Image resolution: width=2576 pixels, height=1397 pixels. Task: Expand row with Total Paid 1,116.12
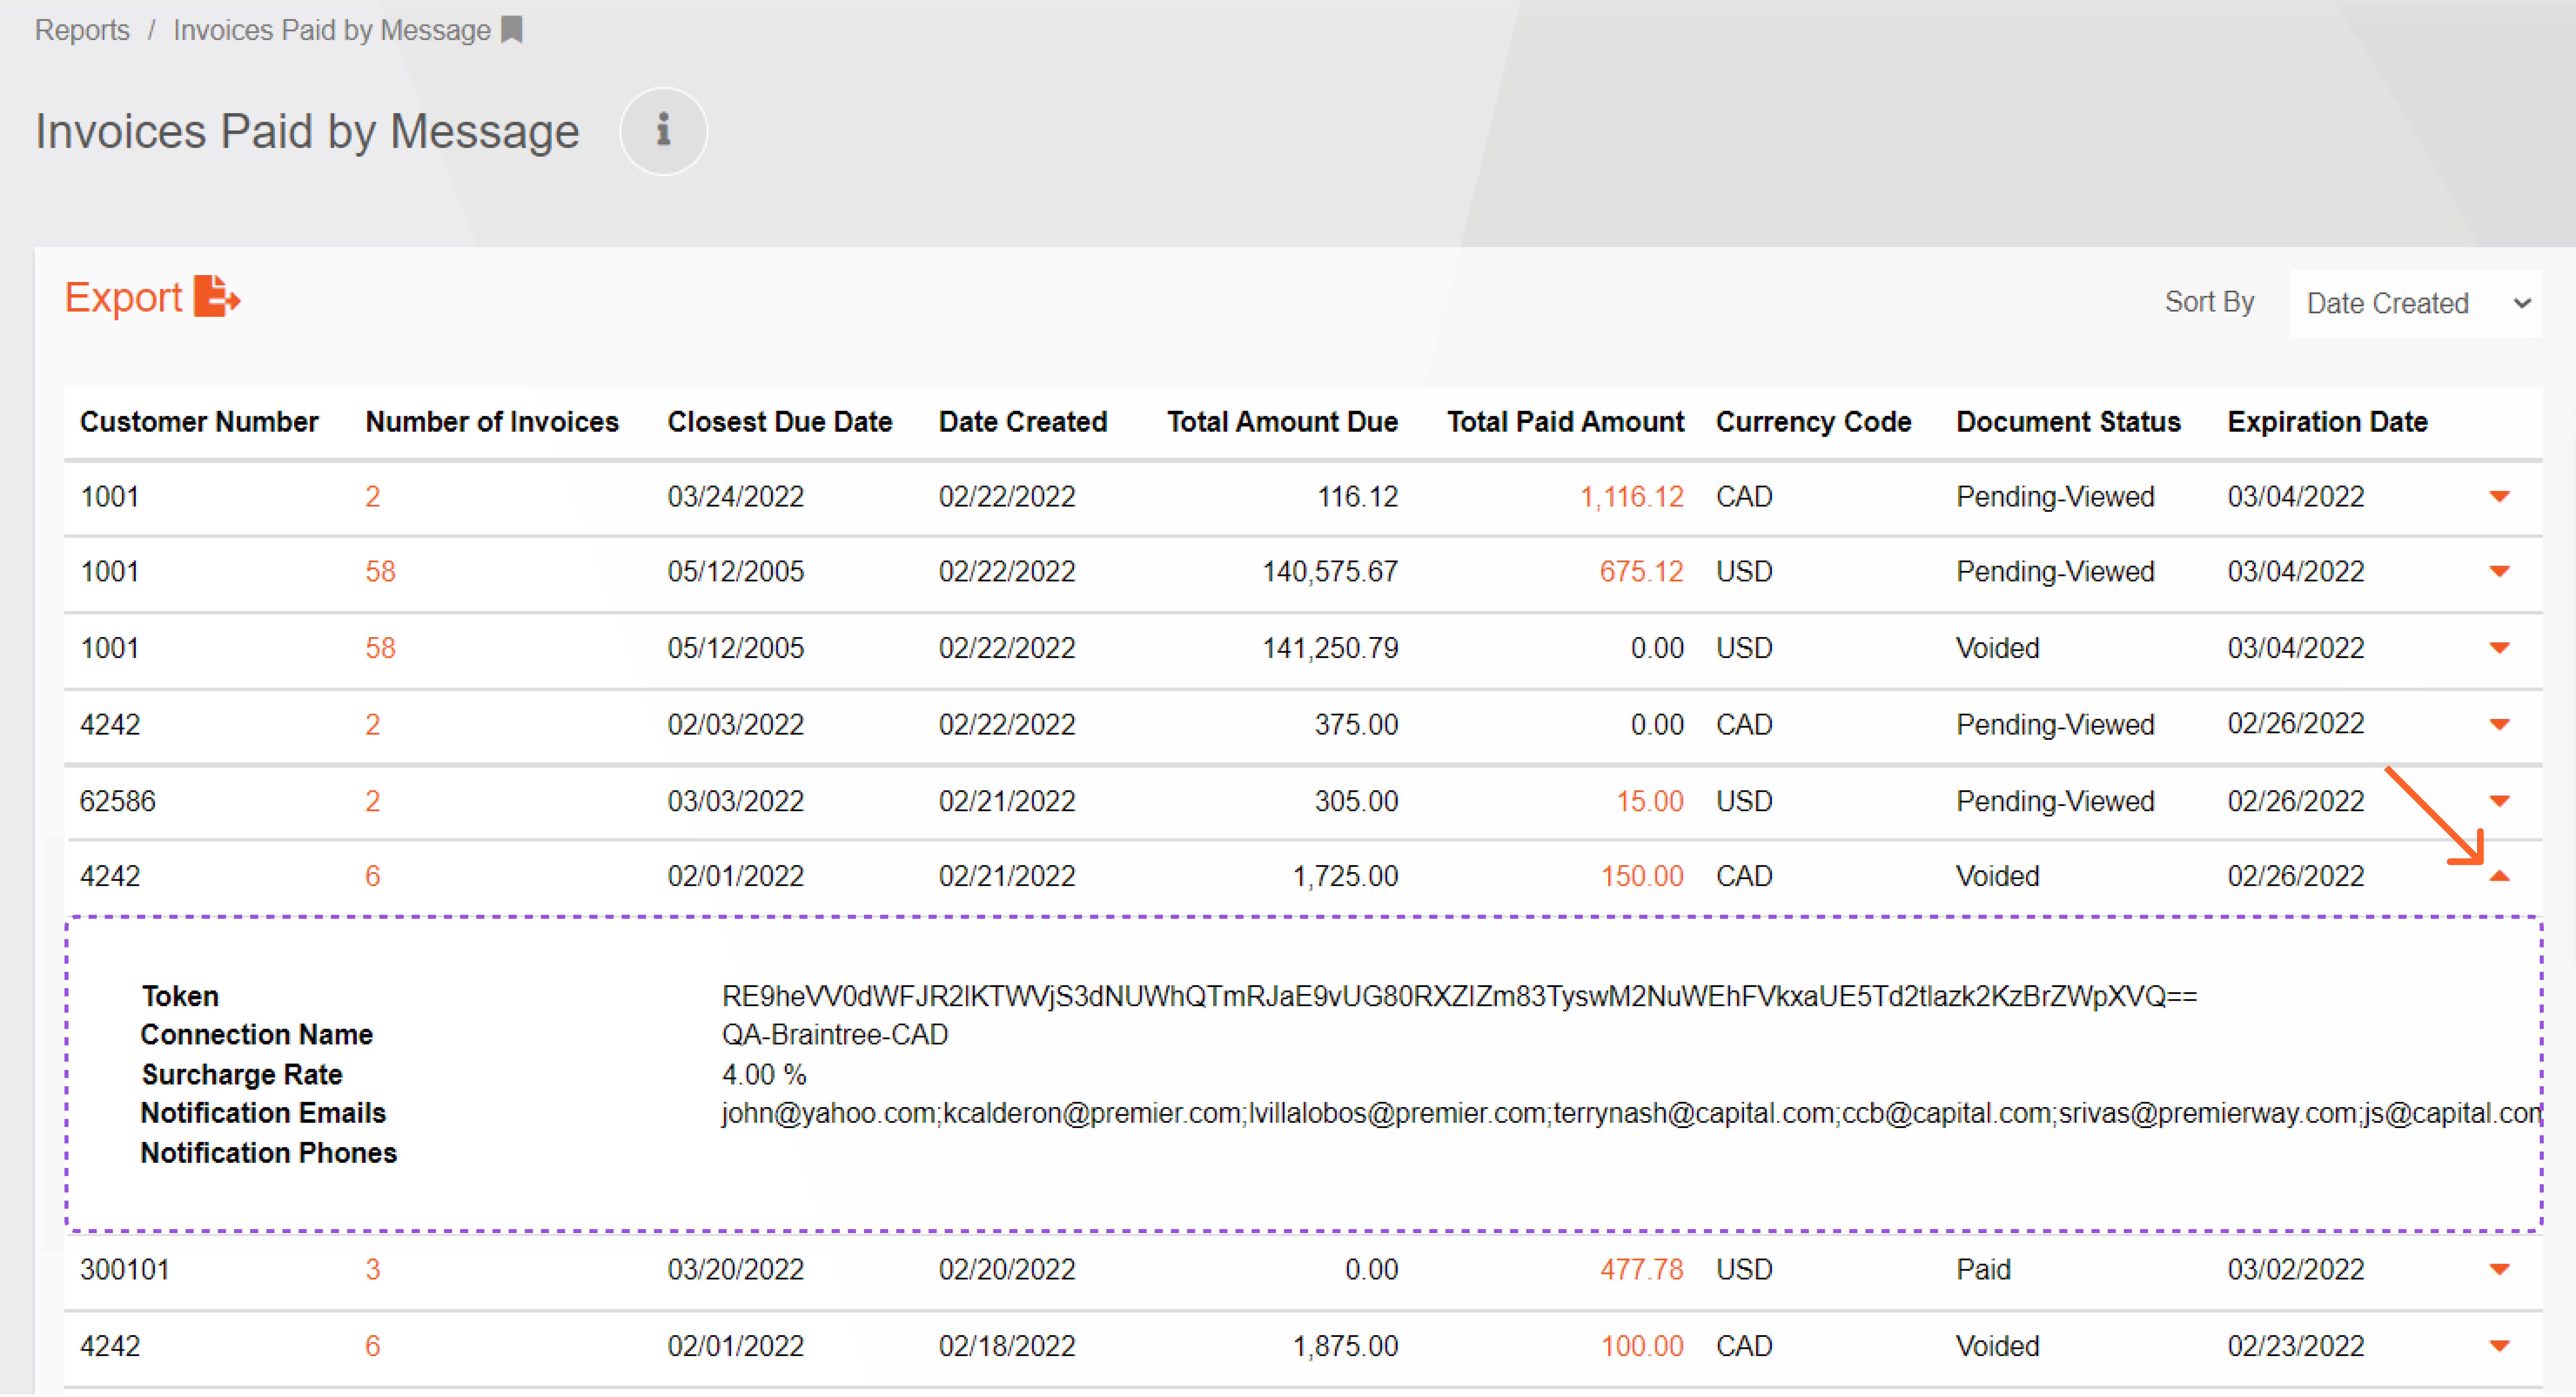2499,497
